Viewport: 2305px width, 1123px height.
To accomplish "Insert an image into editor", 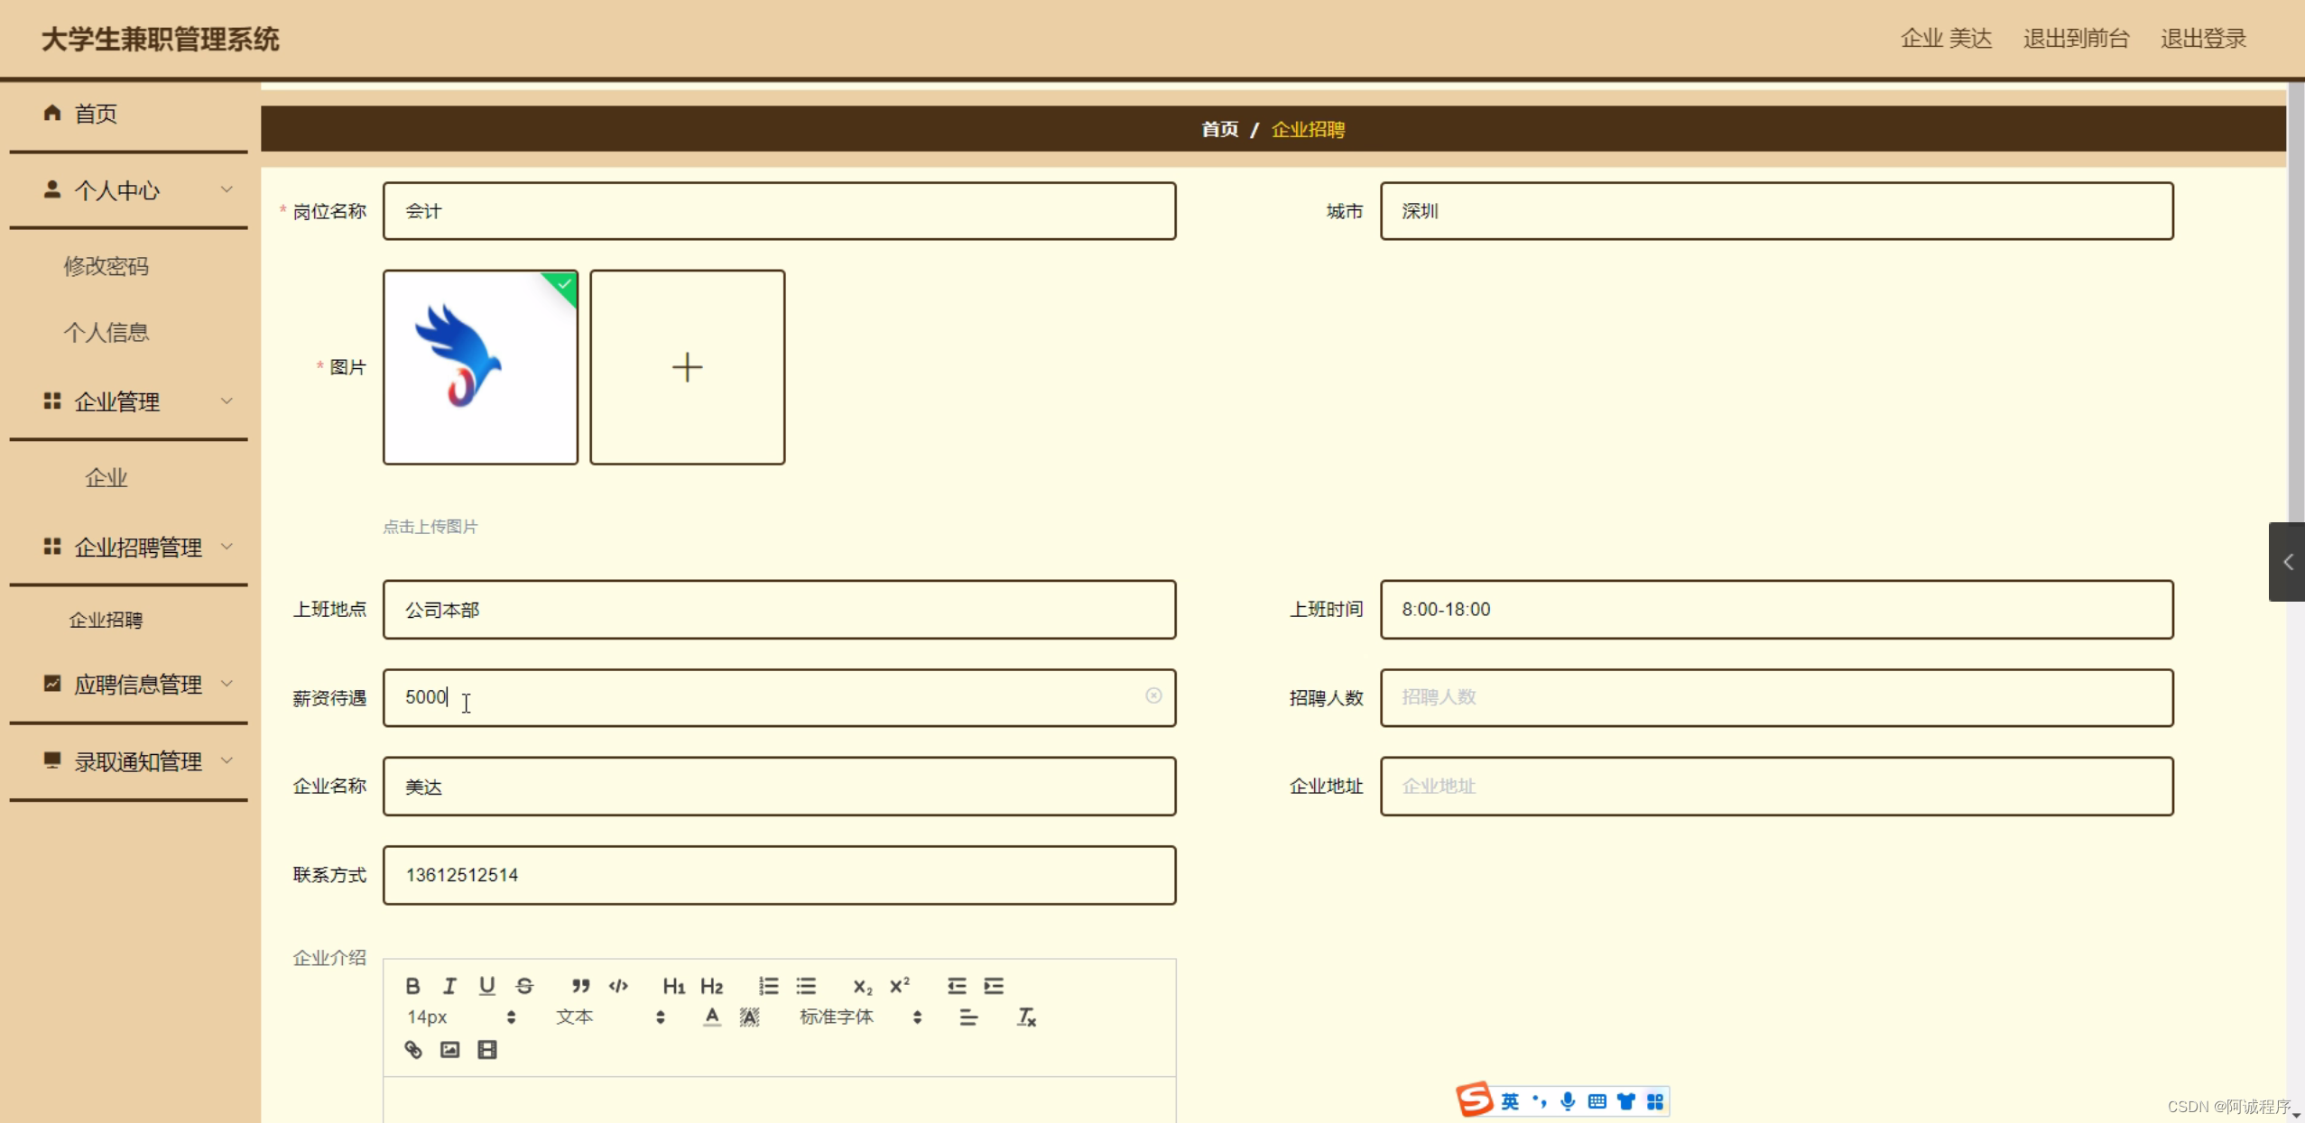I will (449, 1049).
